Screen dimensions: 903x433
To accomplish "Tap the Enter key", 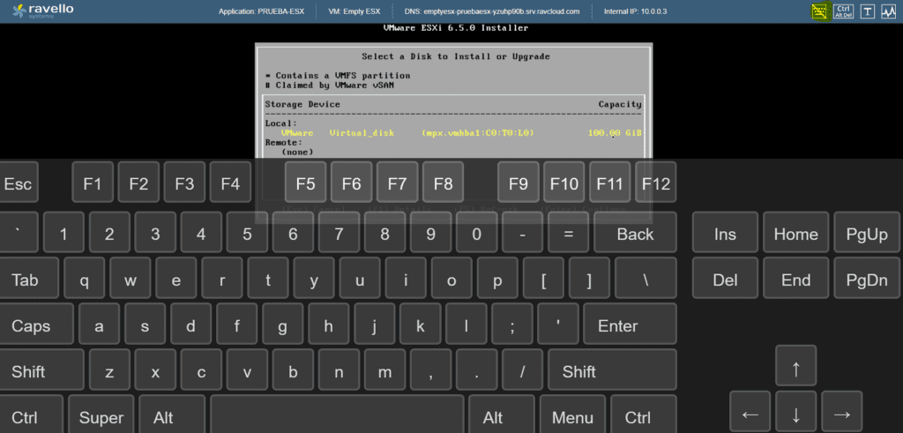I will click(x=630, y=324).
